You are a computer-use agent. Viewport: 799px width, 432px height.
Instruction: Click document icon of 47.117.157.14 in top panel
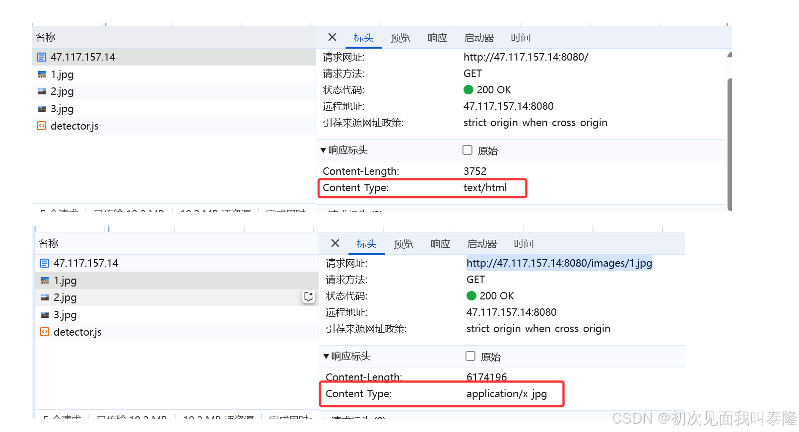click(x=42, y=57)
